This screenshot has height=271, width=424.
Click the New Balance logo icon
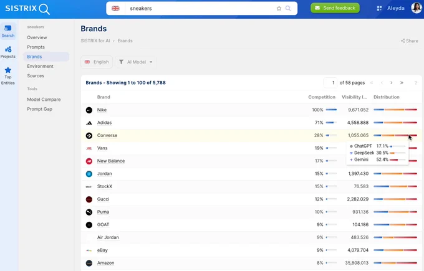pos(89,161)
